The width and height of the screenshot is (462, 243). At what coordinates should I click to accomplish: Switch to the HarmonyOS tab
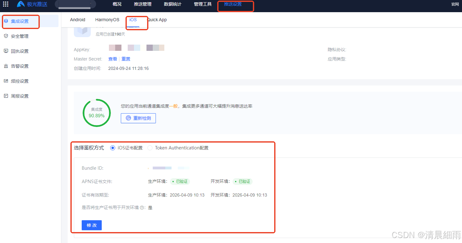[107, 20]
